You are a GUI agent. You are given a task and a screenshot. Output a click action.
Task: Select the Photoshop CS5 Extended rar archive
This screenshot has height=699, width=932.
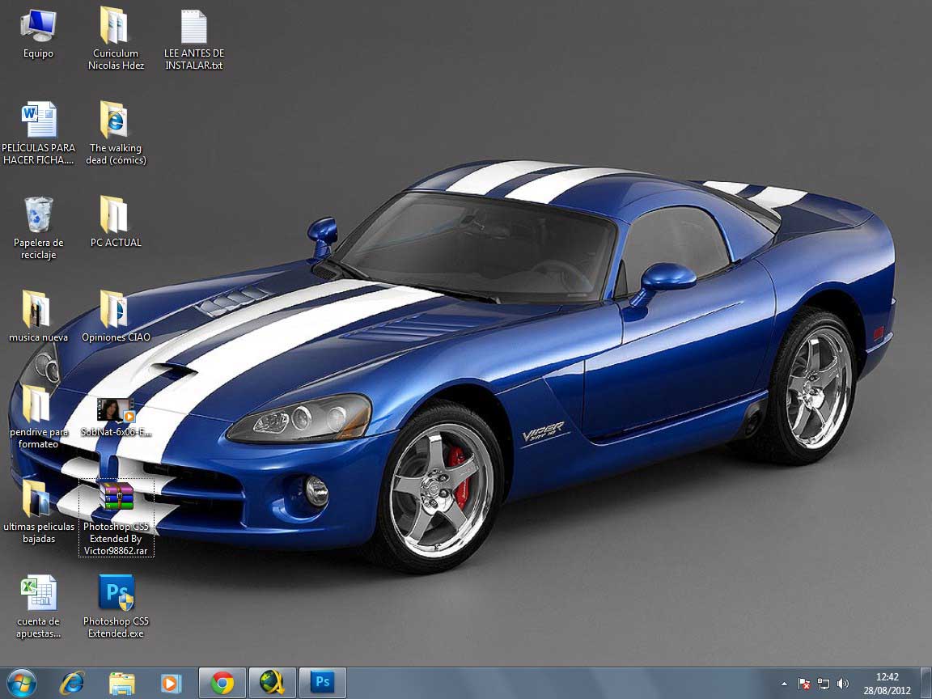coord(116,497)
